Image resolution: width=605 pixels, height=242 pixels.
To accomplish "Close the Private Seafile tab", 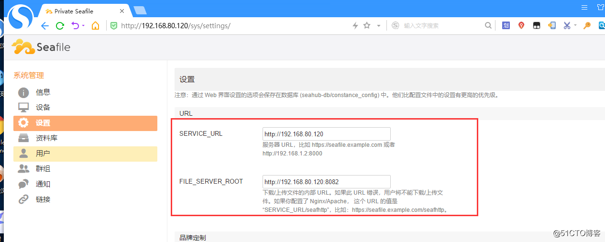I will [x=122, y=11].
